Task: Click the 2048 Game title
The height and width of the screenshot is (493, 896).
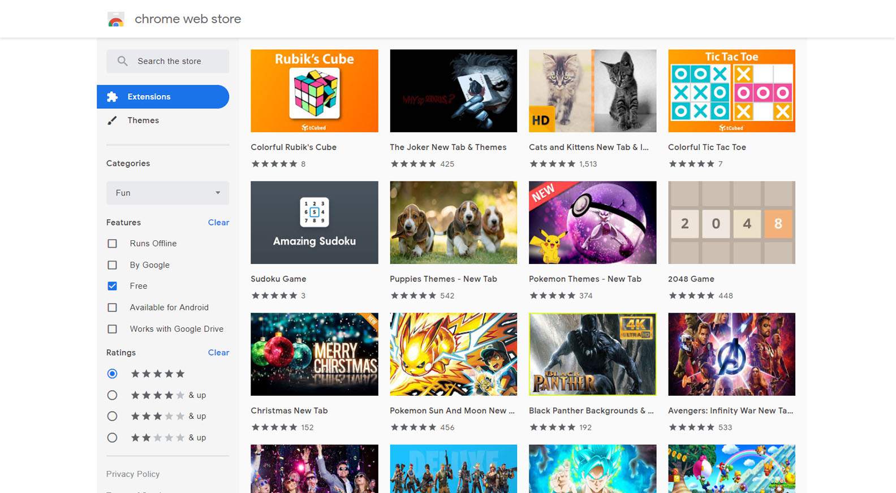Action: [691, 279]
